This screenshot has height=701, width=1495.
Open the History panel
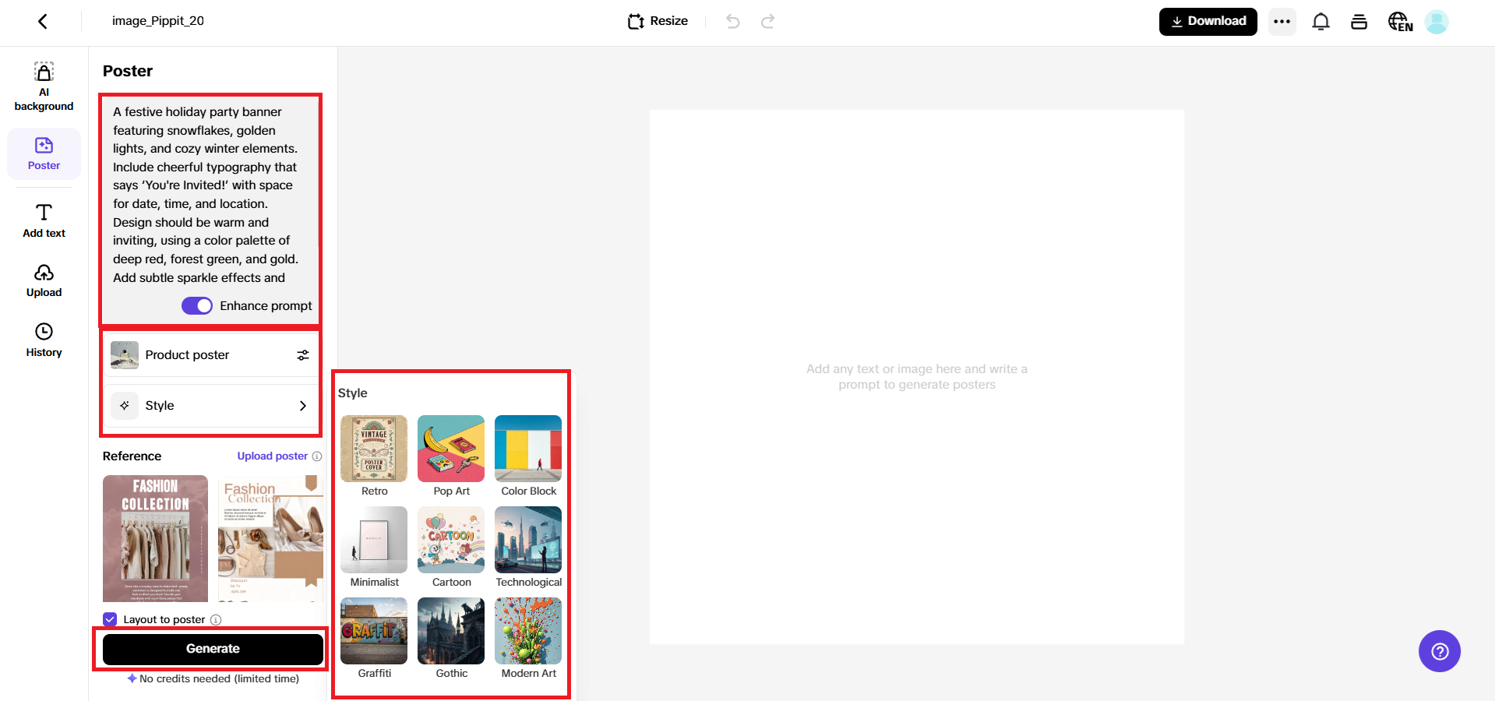click(44, 340)
